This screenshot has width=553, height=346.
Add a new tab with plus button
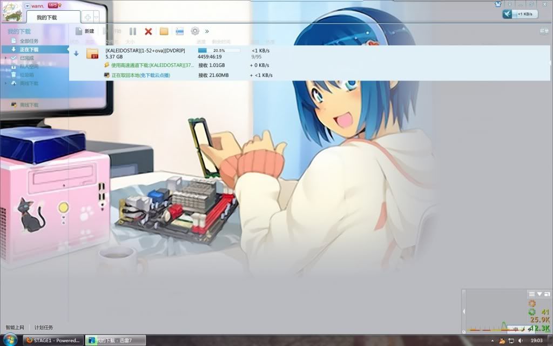(x=87, y=17)
